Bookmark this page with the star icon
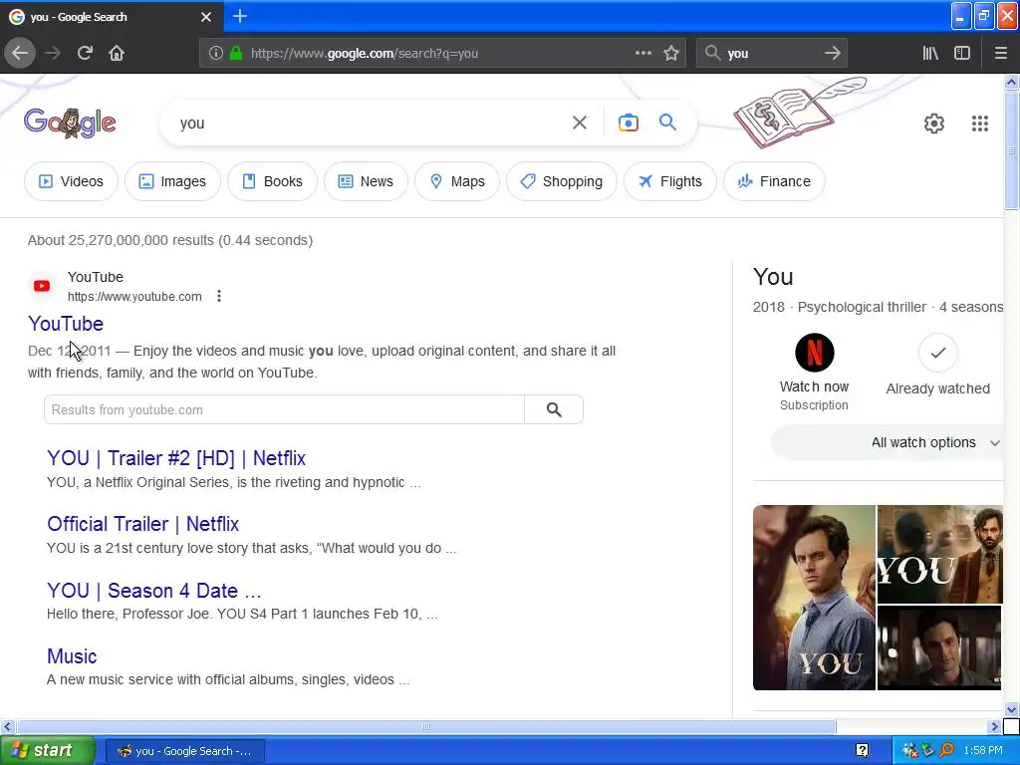This screenshot has height=765, width=1020. 671,53
